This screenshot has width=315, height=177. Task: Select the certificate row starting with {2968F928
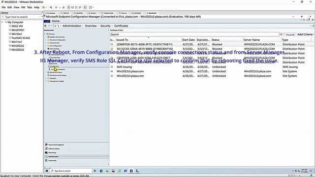(x=212, y=44)
